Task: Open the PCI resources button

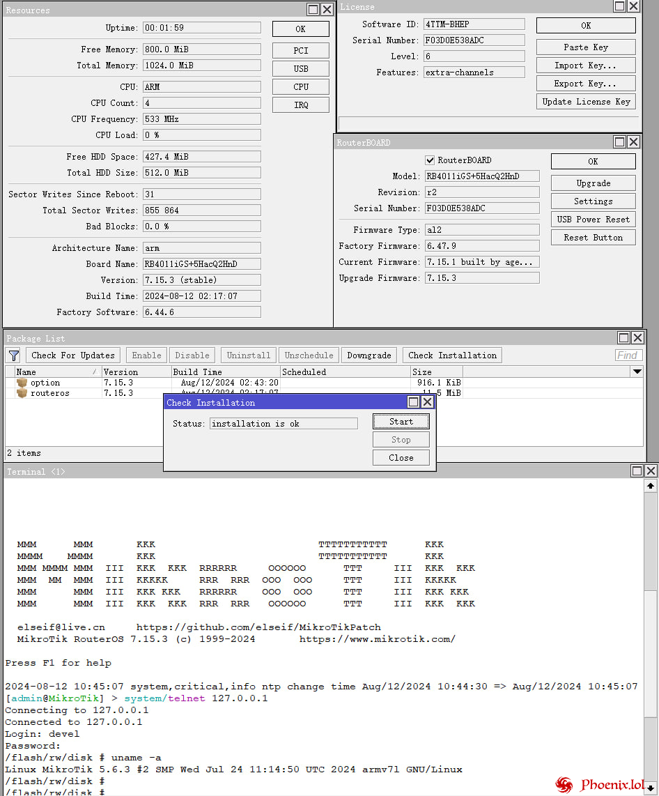Action: (x=300, y=51)
